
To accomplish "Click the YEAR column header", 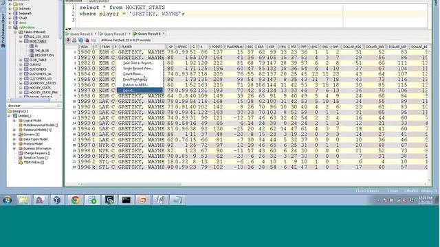I will click(85, 47).
